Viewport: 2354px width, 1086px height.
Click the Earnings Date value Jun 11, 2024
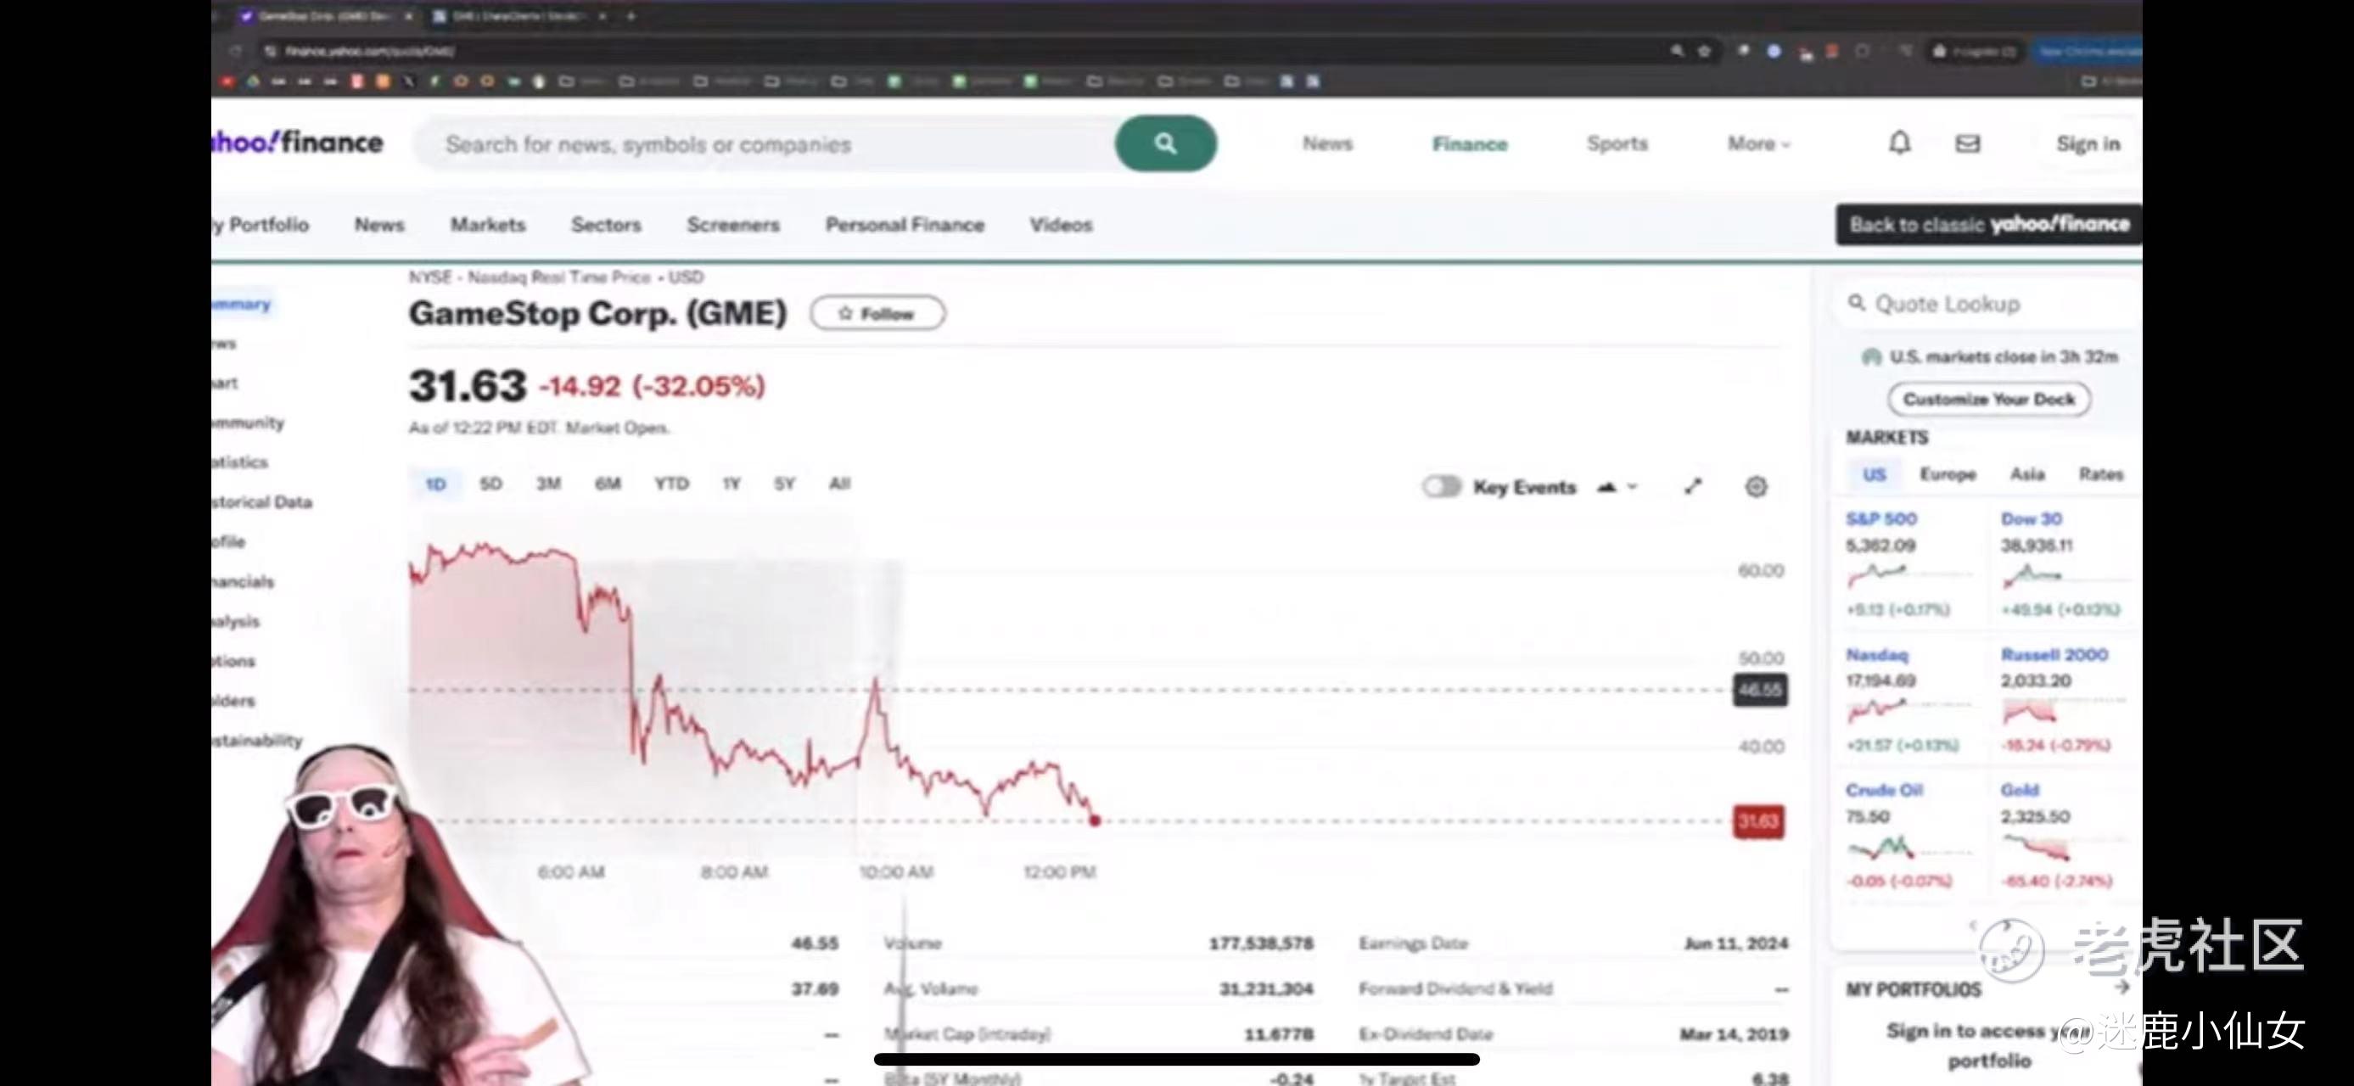1735,943
